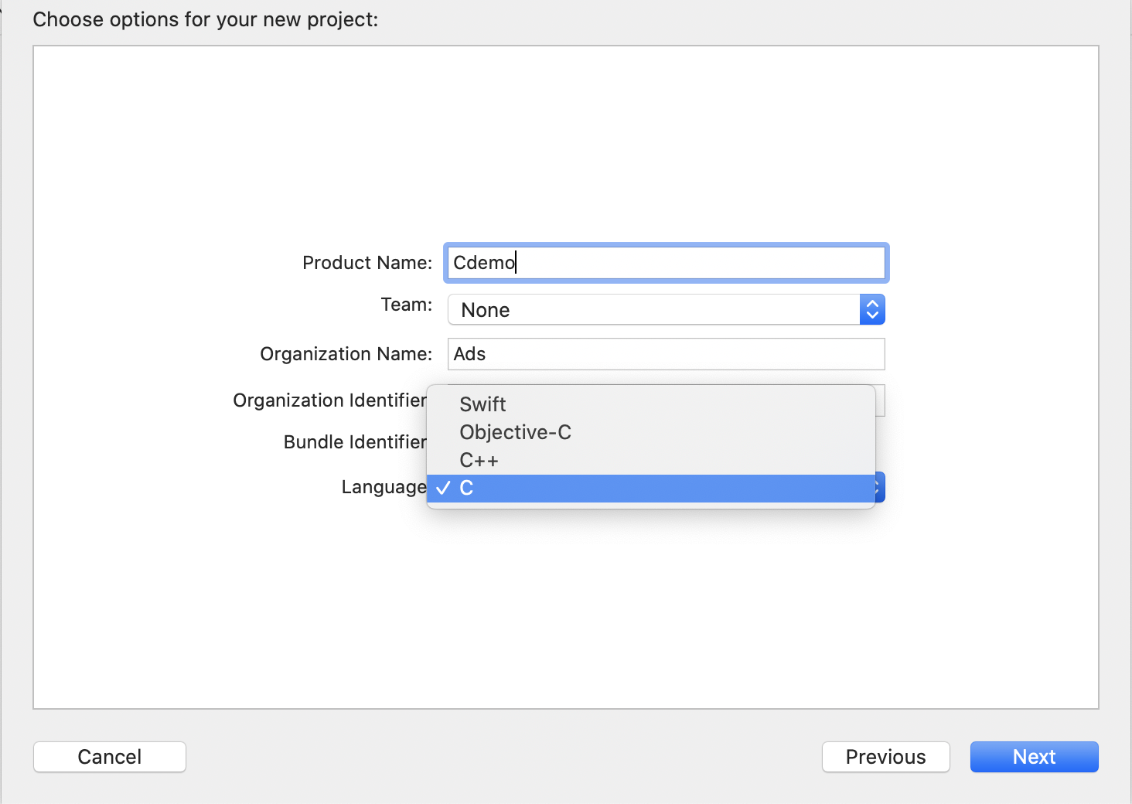The width and height of the screenshot is (1132, 804).
Task: Click the Team popup's blue up-down arrows
Action: (x=872, y=310)
